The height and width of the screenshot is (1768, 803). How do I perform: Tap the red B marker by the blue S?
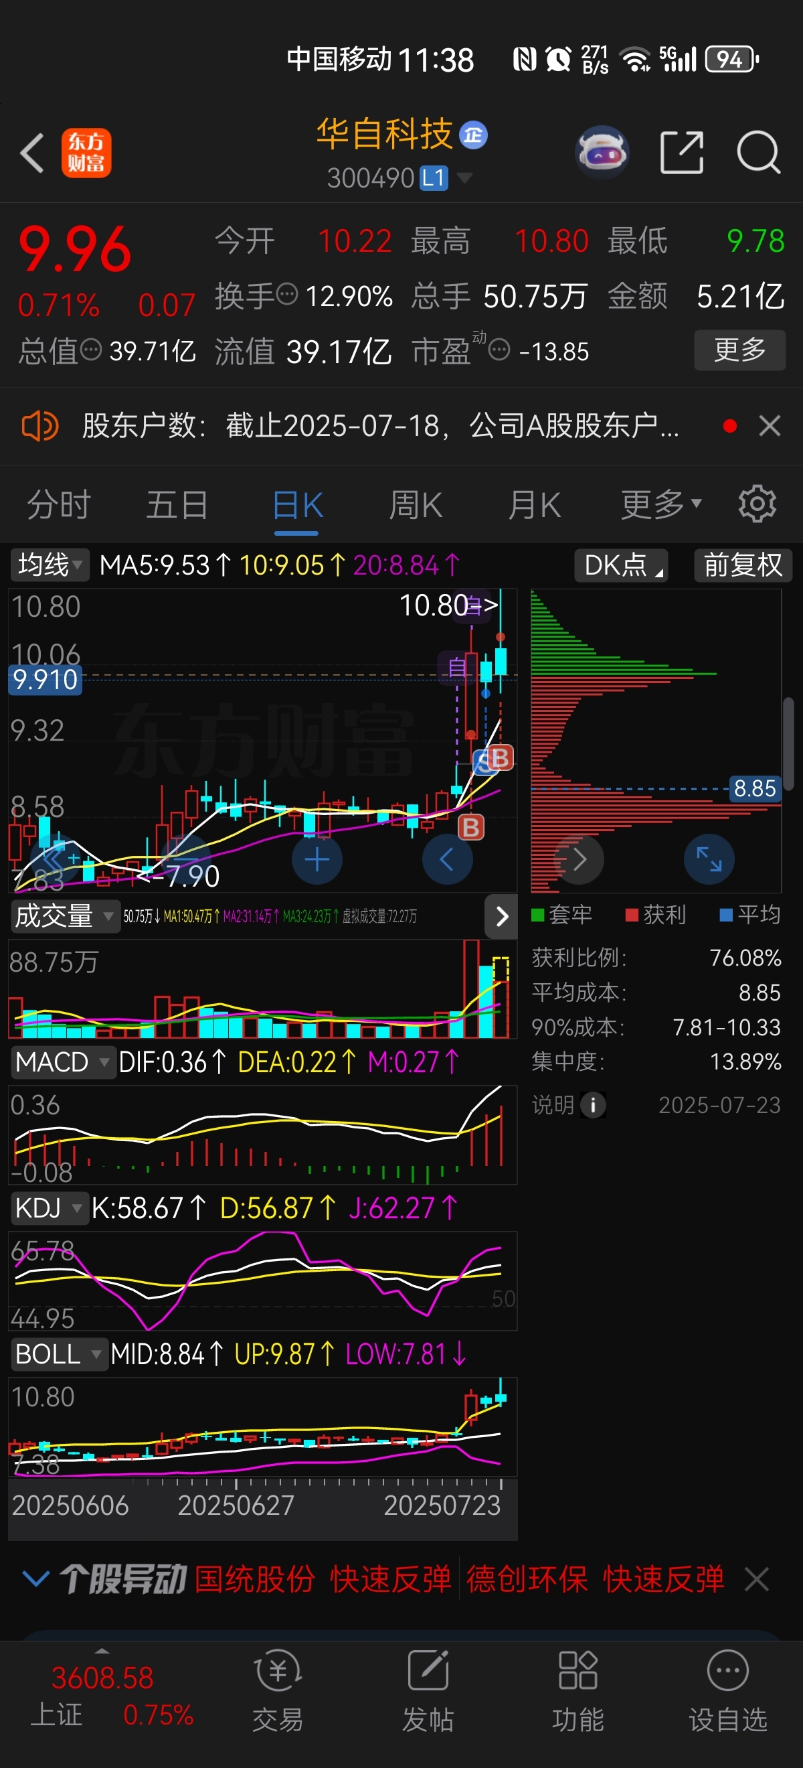(500, 757)
